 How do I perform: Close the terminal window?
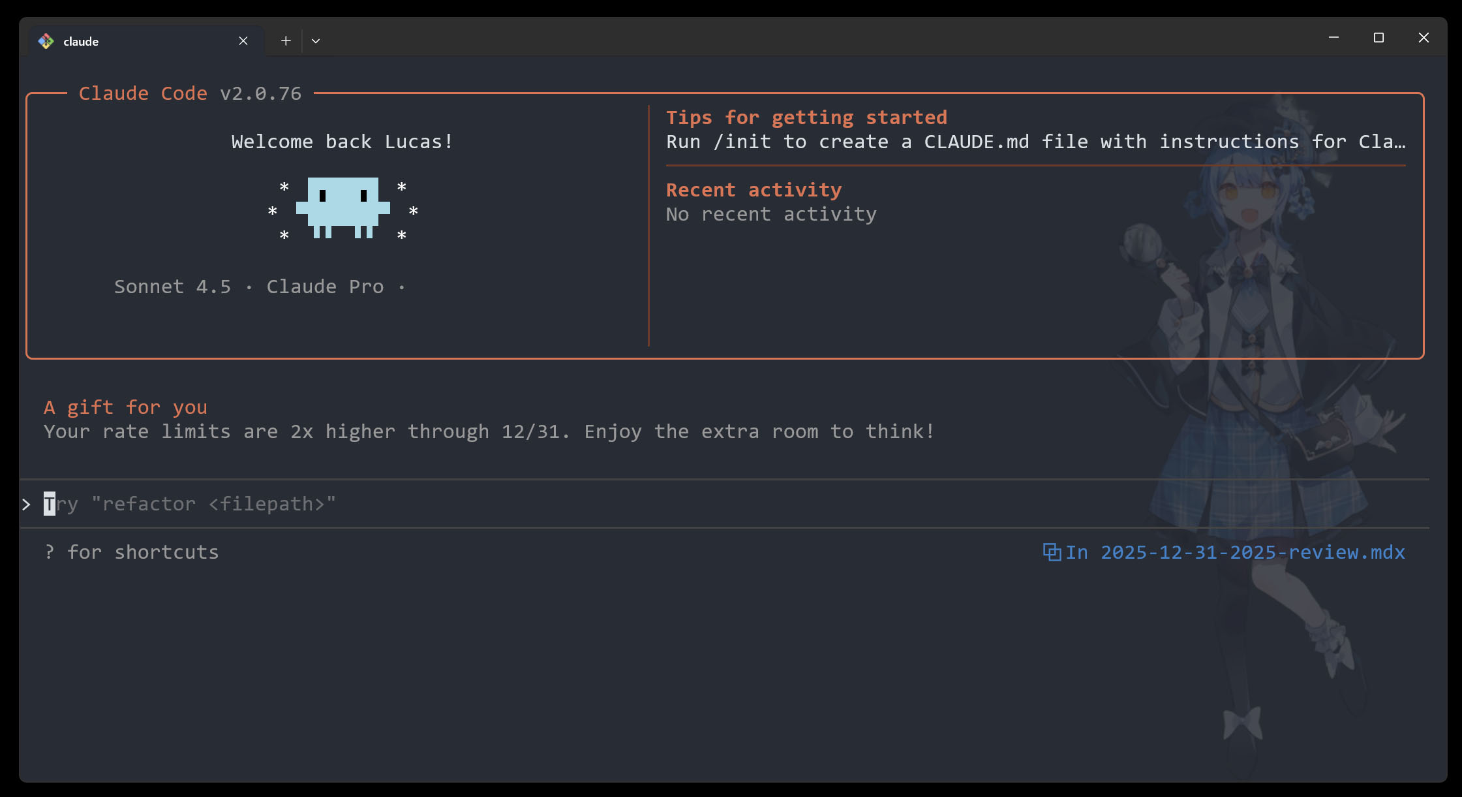tap(1424, 38)
